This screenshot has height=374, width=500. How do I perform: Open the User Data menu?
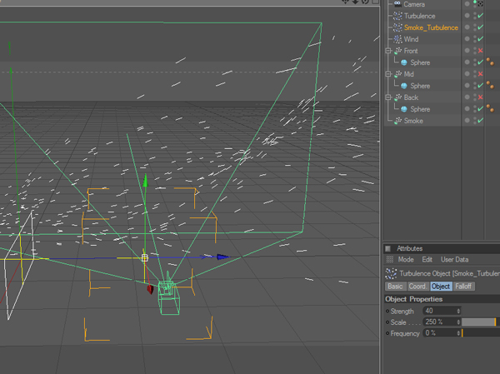point(454,260)
